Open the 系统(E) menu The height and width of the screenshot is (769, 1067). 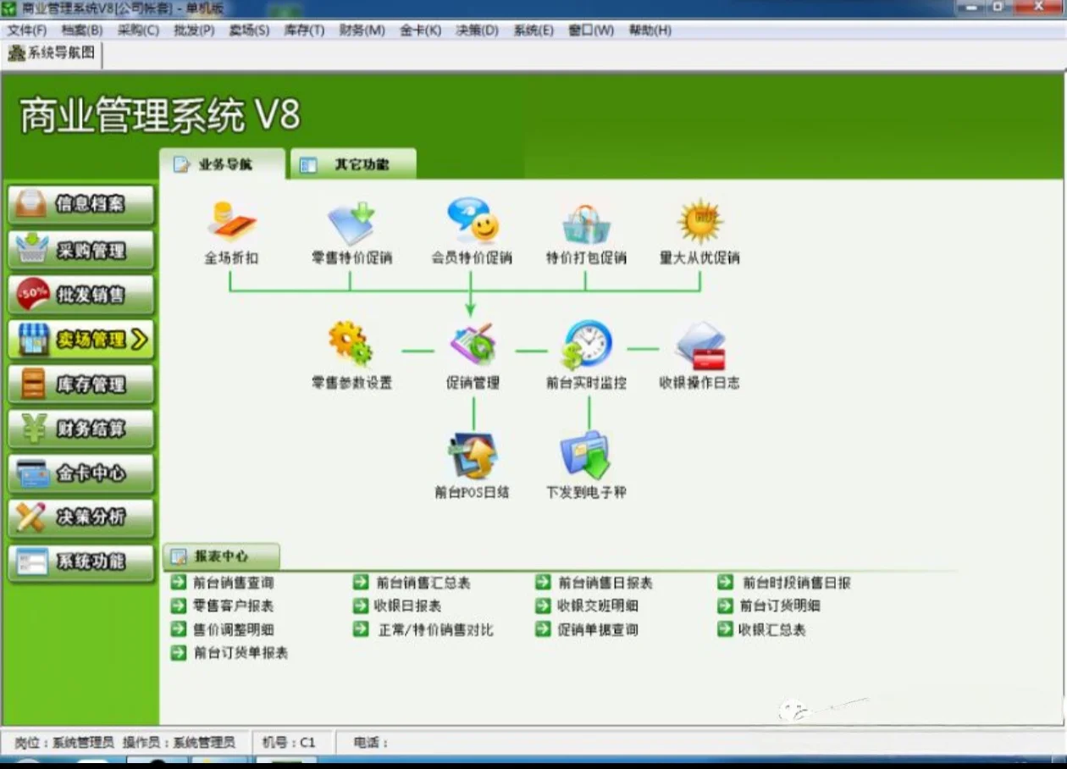[533, 30]
